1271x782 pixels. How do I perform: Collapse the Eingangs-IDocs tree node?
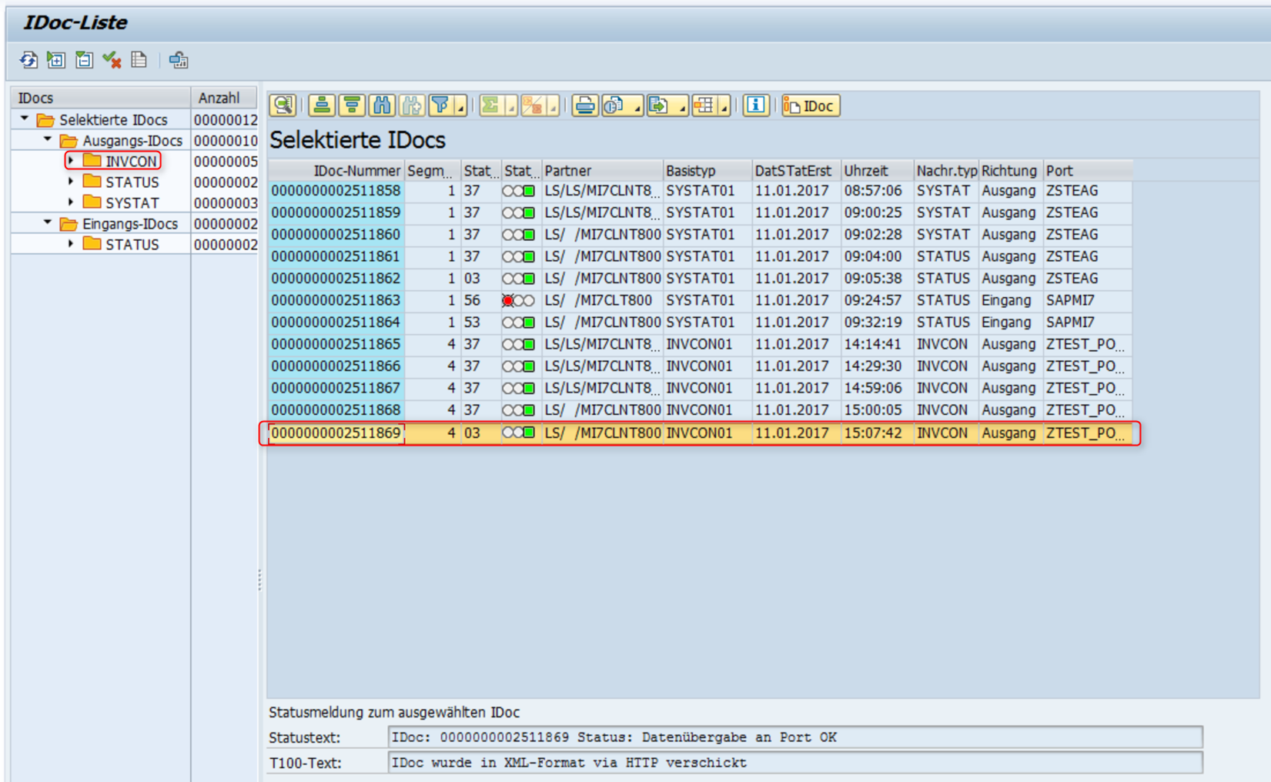[48, 223]
